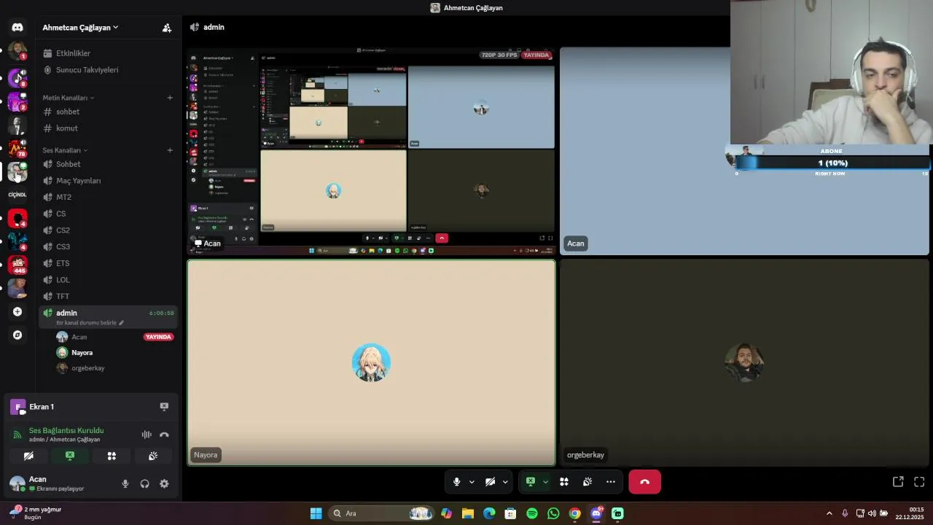Select Nayora in the voice member list
Screen dimensions: 933x525
click(x=115, y=353)
